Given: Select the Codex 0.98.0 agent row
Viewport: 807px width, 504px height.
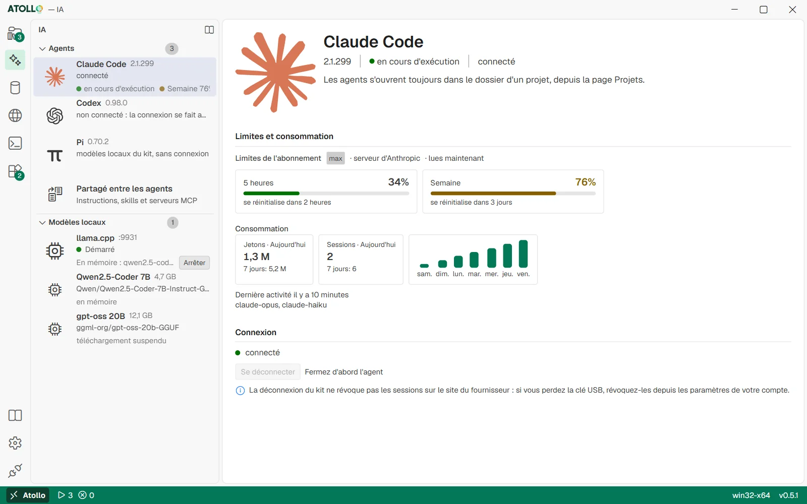Looking at the screenshot, I should [125, 116].
